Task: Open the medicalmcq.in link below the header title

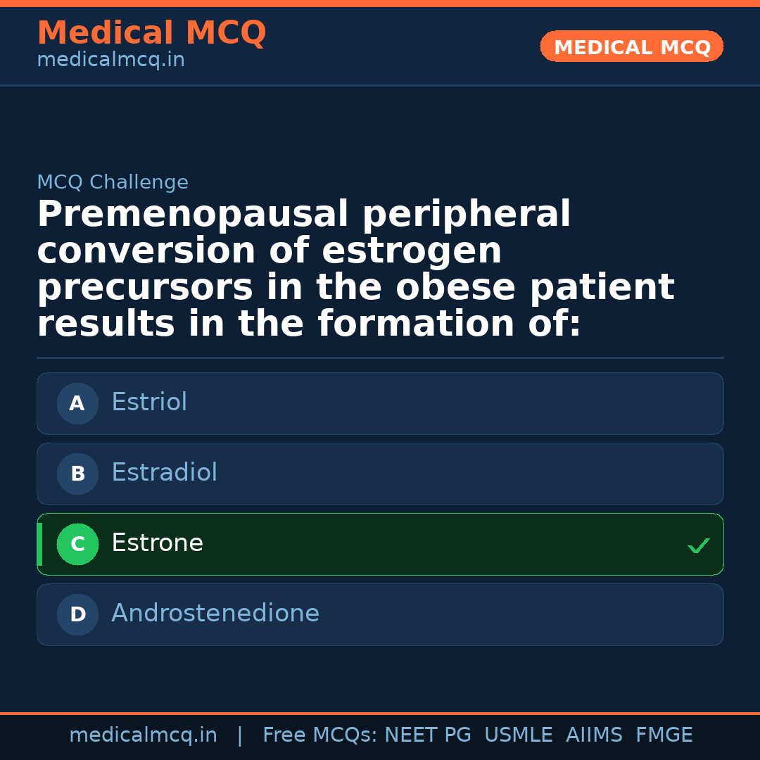Action: (110, 61)
